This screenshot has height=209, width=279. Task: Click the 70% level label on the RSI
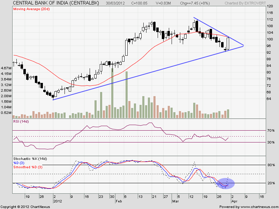tap(272, 130)
